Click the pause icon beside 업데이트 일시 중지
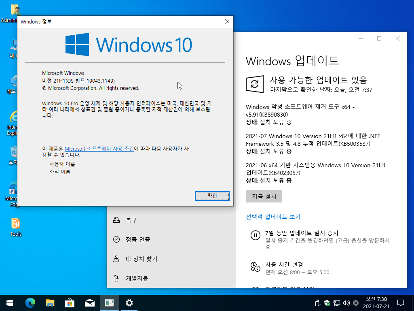This screenshot has width=414, height=311. pos(256,235)
